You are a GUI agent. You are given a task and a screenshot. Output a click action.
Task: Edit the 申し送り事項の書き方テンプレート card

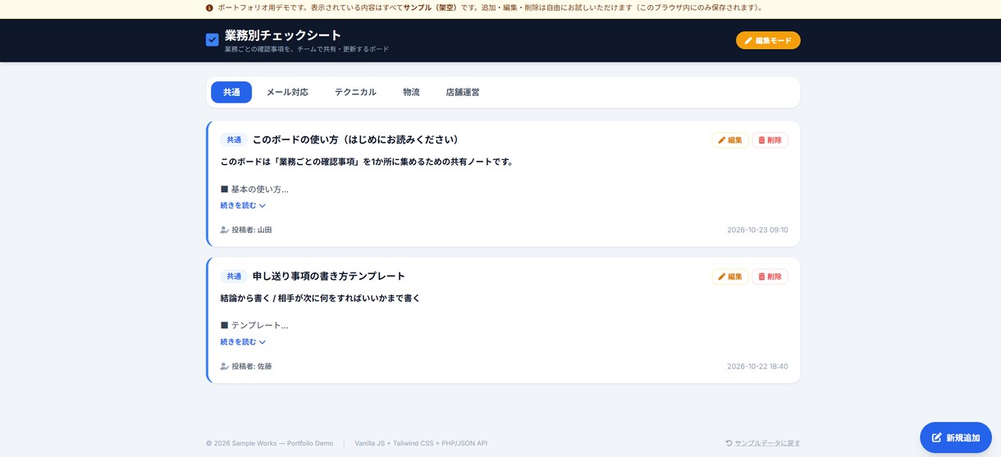point(730,276)
